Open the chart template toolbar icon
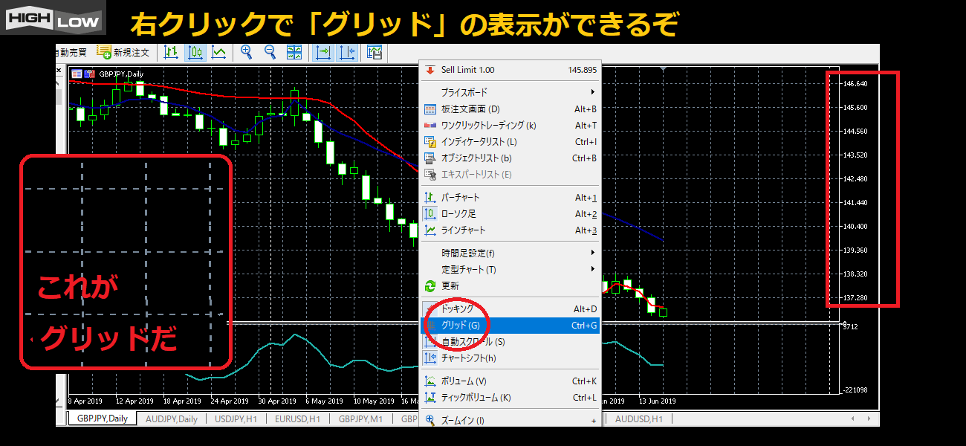The image size is (966, 446). pyautogui.click(x=375, y=53)
